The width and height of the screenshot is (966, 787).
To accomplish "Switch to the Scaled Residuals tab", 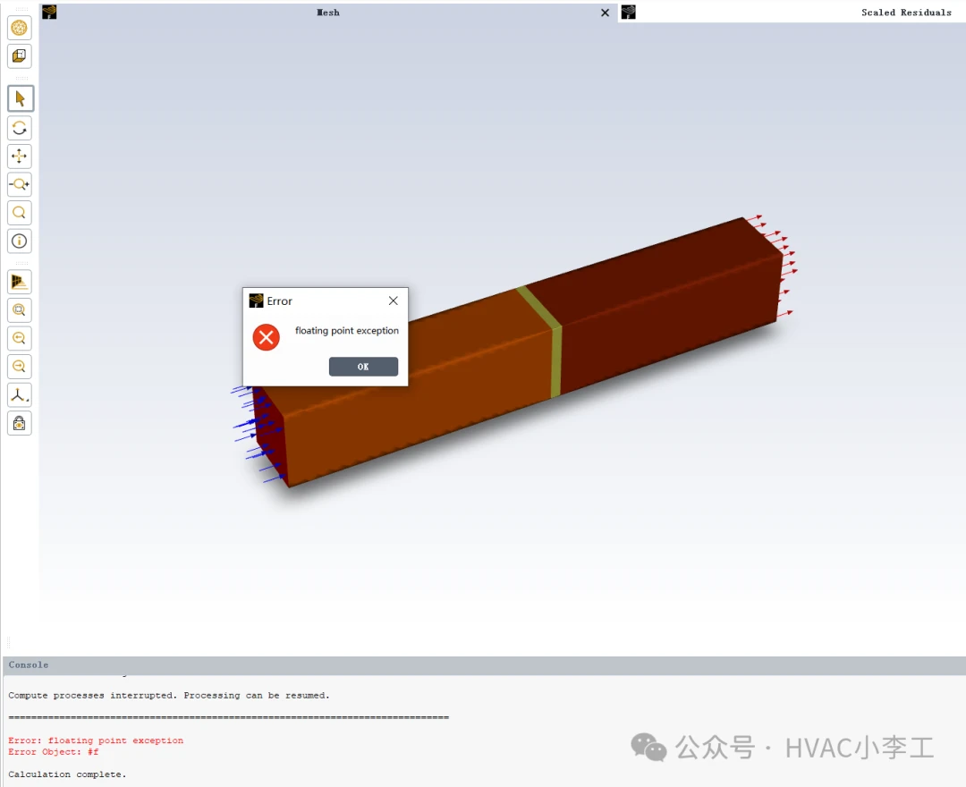I will 906,13.
